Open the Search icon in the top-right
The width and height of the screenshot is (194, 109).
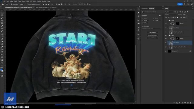point(185,4)
